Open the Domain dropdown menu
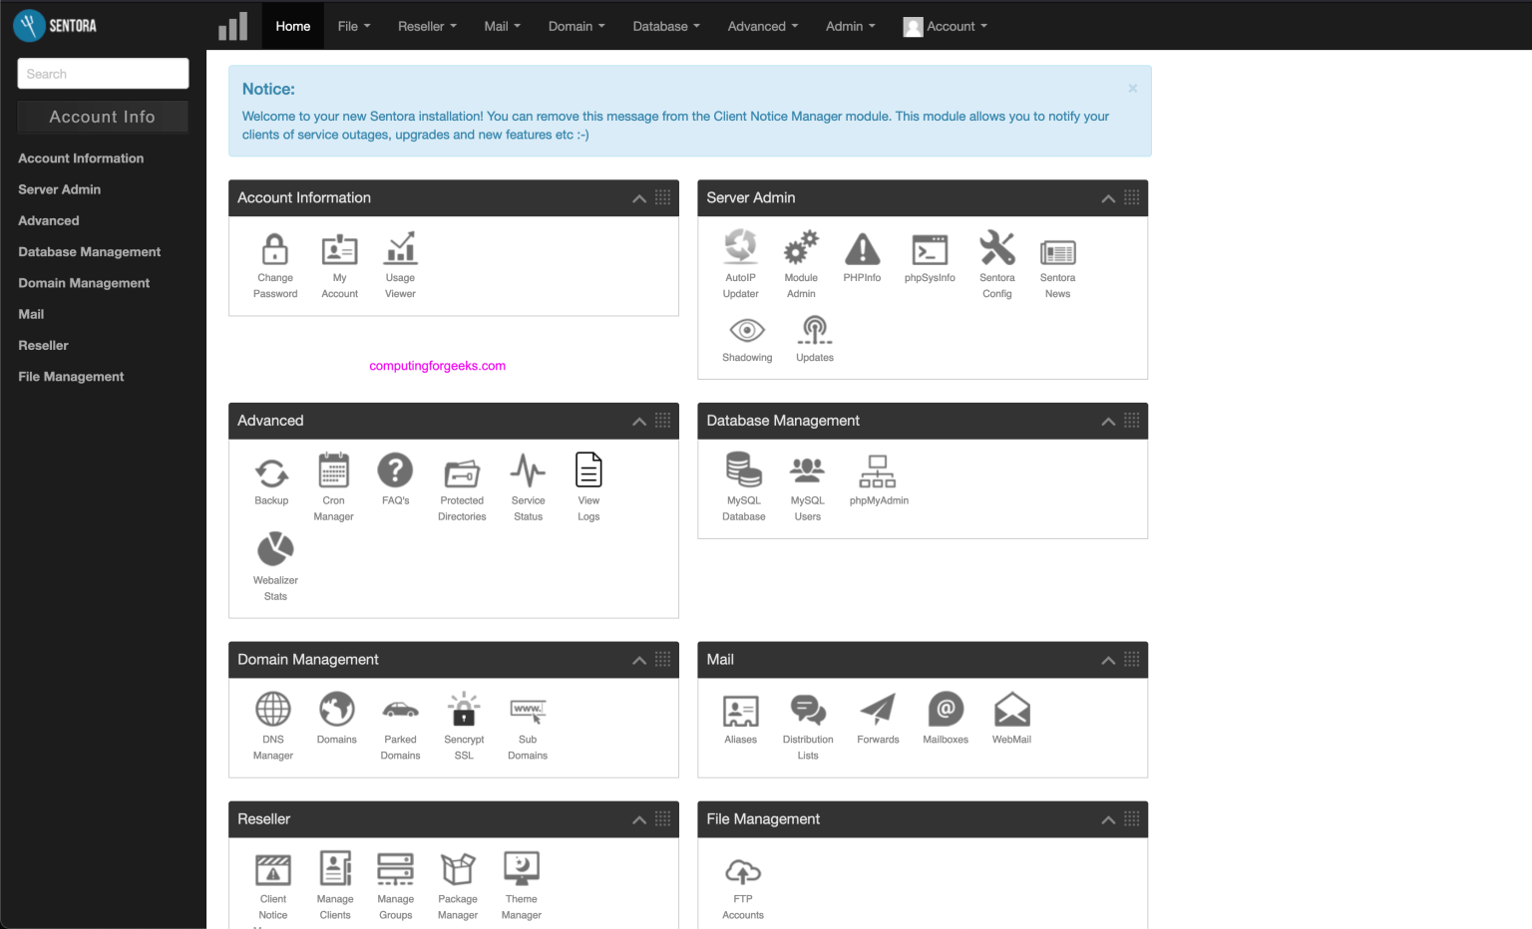This screenshot has width=1532, height=929. click(575, 26)
